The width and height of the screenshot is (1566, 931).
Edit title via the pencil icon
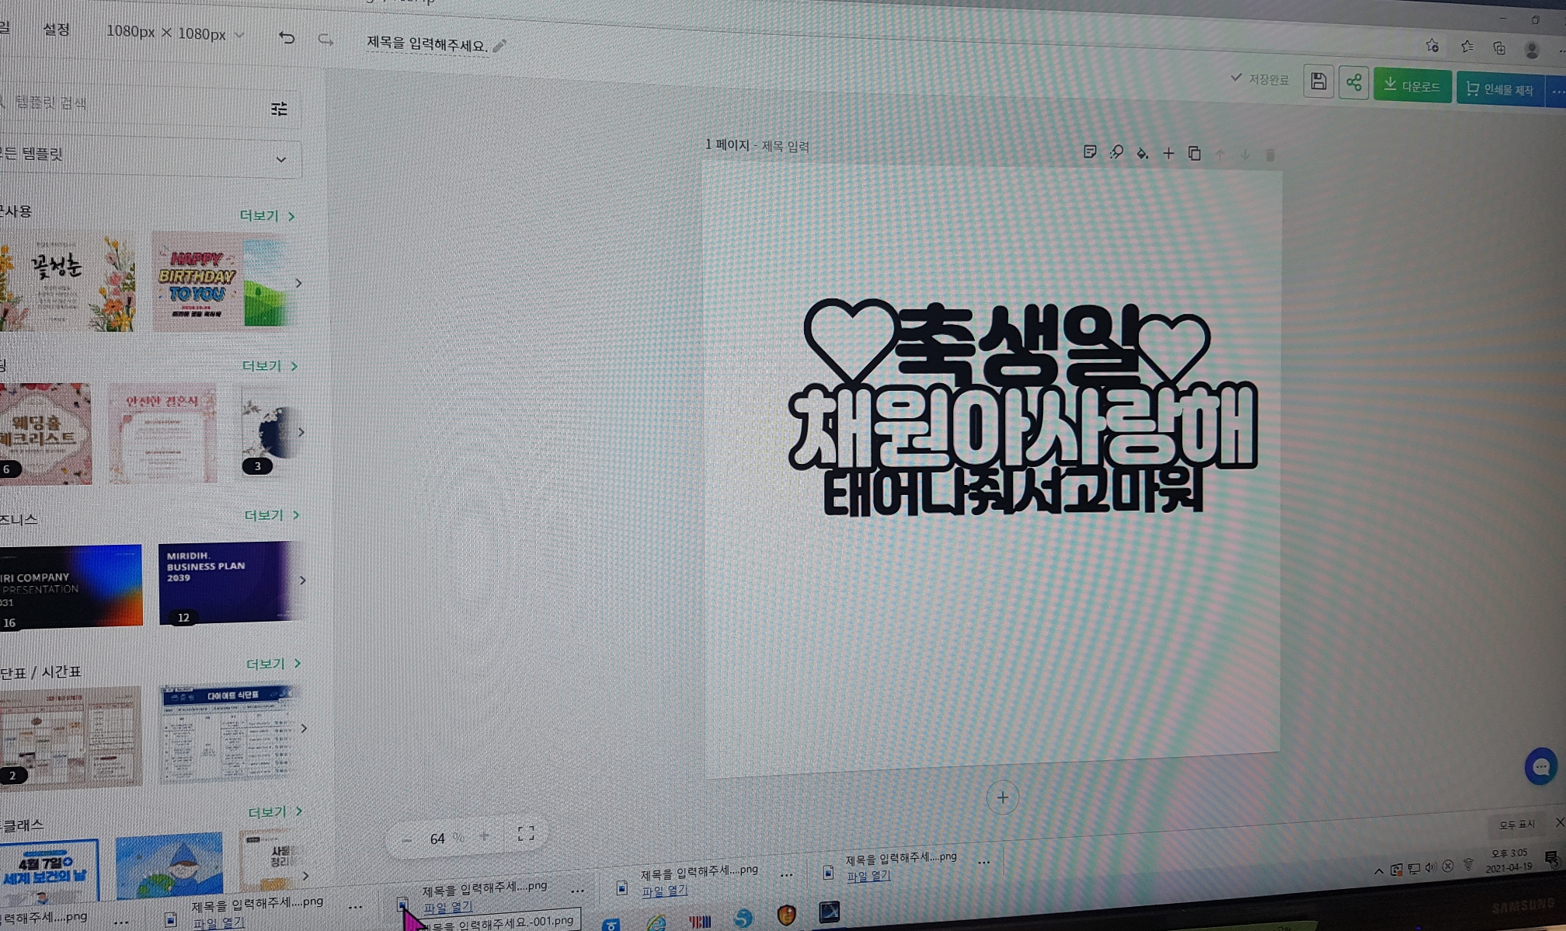[499, 46]
